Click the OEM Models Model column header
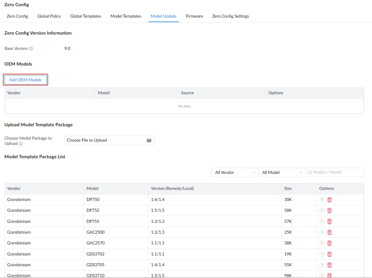 coord(137,93)
